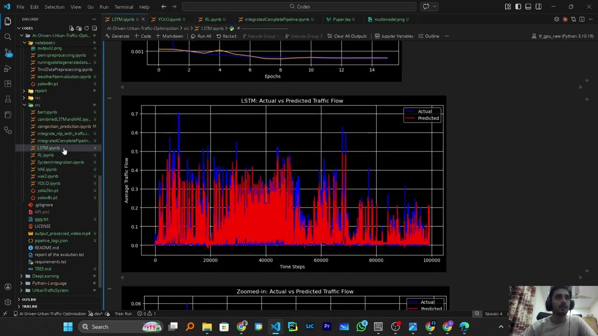
Task: Open Jupyter Variables panel
Action: coord(393,36)
